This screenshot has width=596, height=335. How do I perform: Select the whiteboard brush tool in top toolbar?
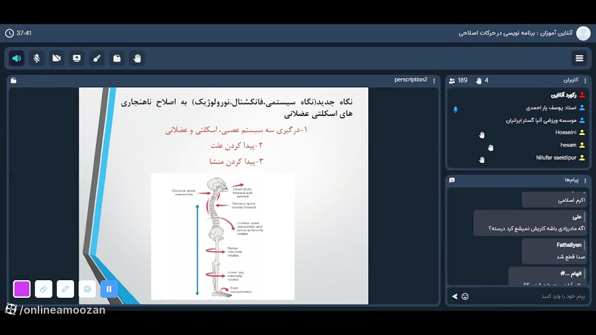coord(97,58)
